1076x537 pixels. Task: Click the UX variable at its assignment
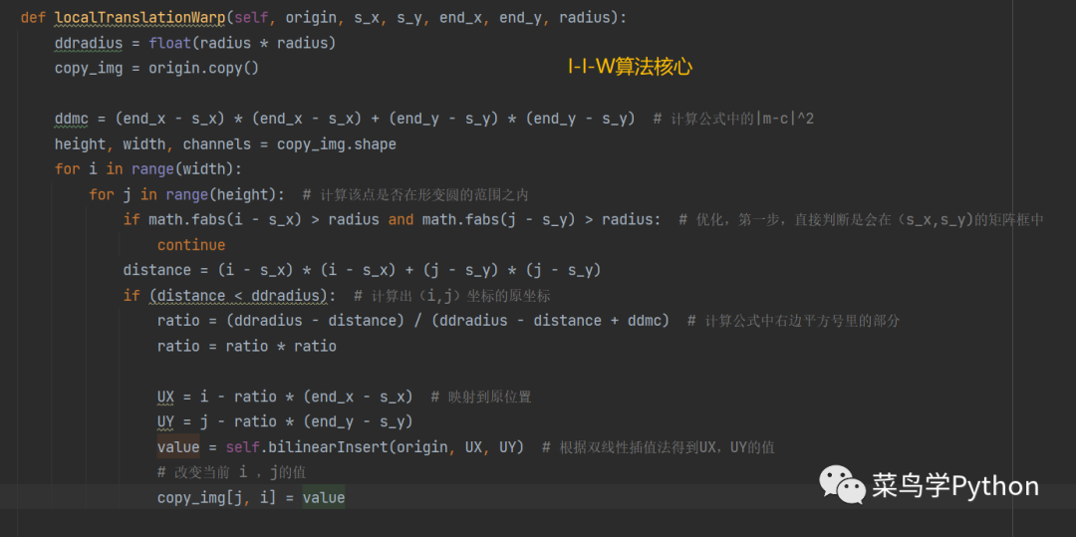coord(165,397)
